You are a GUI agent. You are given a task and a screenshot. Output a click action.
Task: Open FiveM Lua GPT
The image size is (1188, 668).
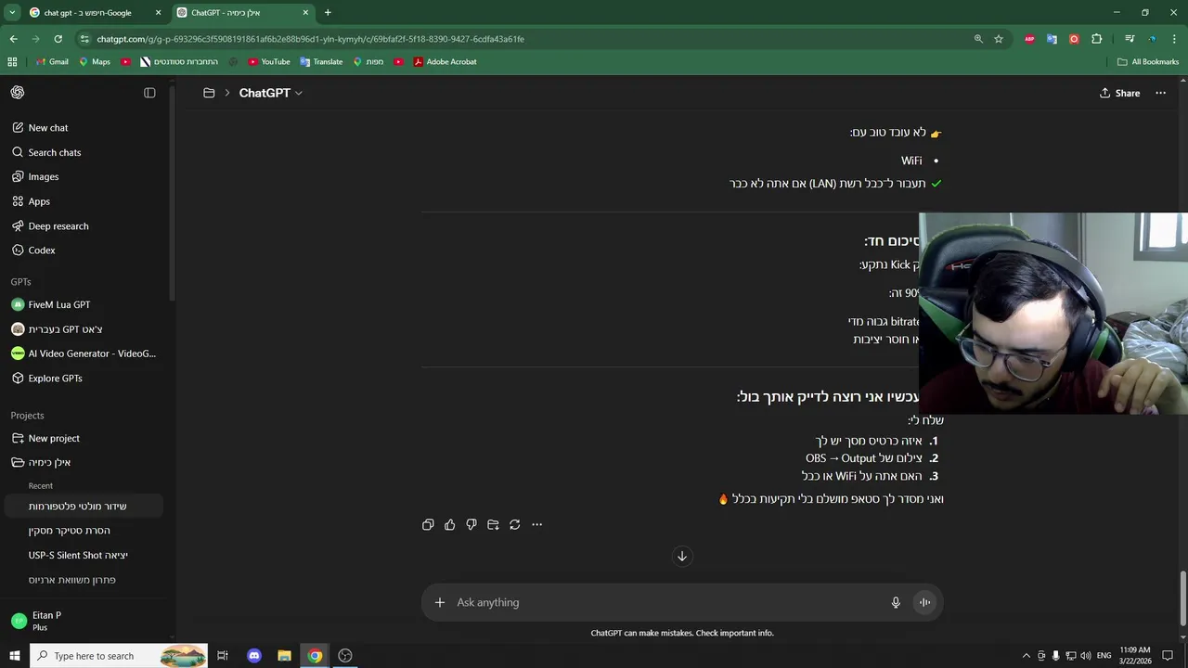coord(84,304)
